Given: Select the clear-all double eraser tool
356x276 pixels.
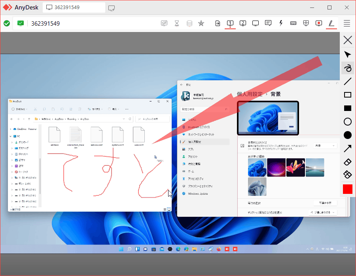Looking at the screenshot, I should click(348, 175).
